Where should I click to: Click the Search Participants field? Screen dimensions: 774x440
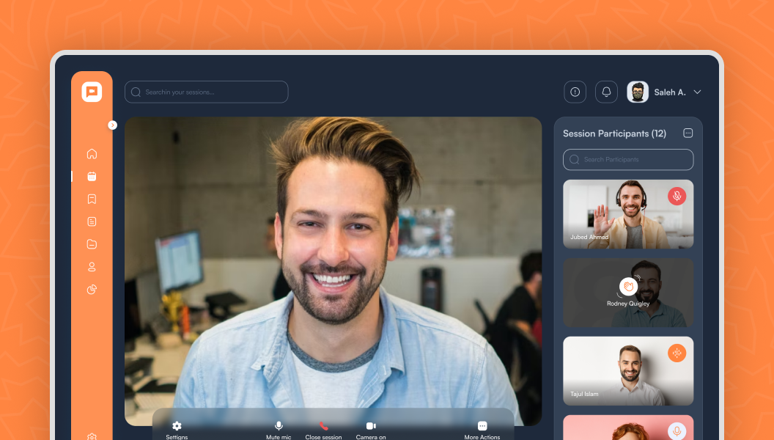(628, 160)
